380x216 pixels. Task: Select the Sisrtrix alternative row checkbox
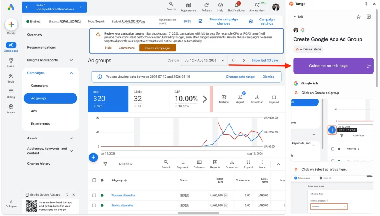click(94, 206)
